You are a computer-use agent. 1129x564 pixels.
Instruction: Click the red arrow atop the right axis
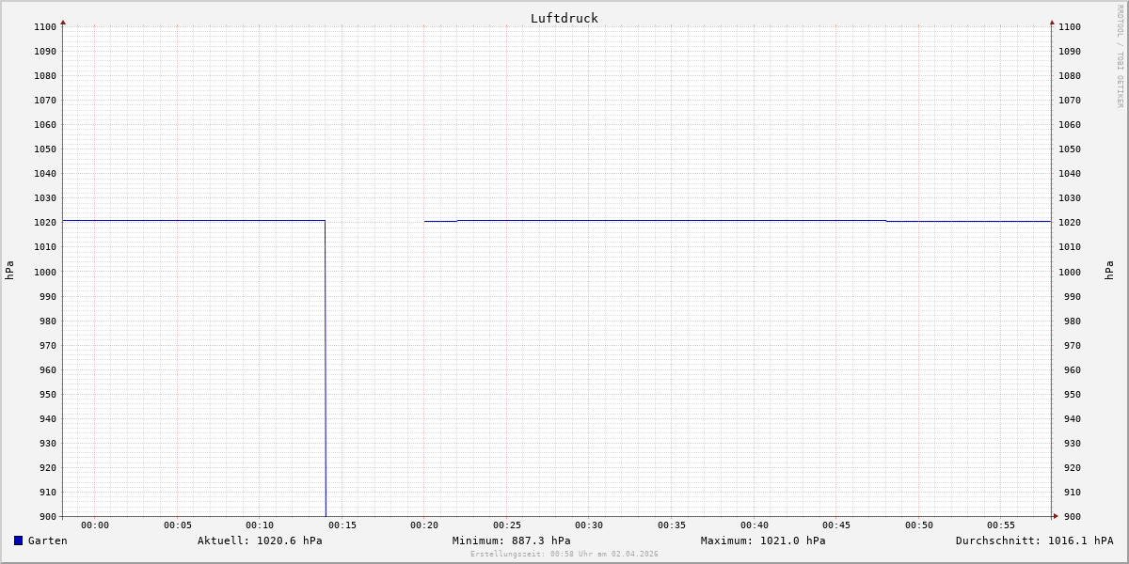(x=1052, y=22)
